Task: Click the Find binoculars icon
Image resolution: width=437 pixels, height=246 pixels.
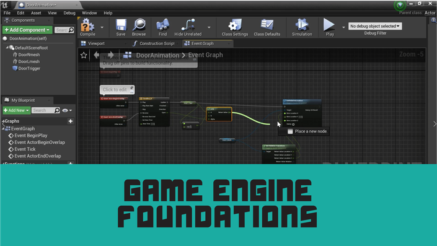Action: 163,25
